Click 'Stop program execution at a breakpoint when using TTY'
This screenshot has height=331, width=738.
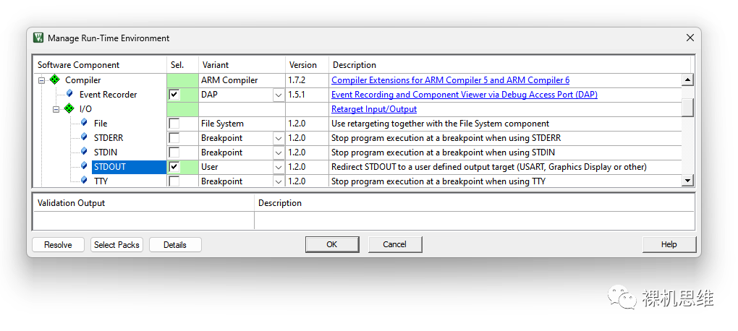point(438,181)
